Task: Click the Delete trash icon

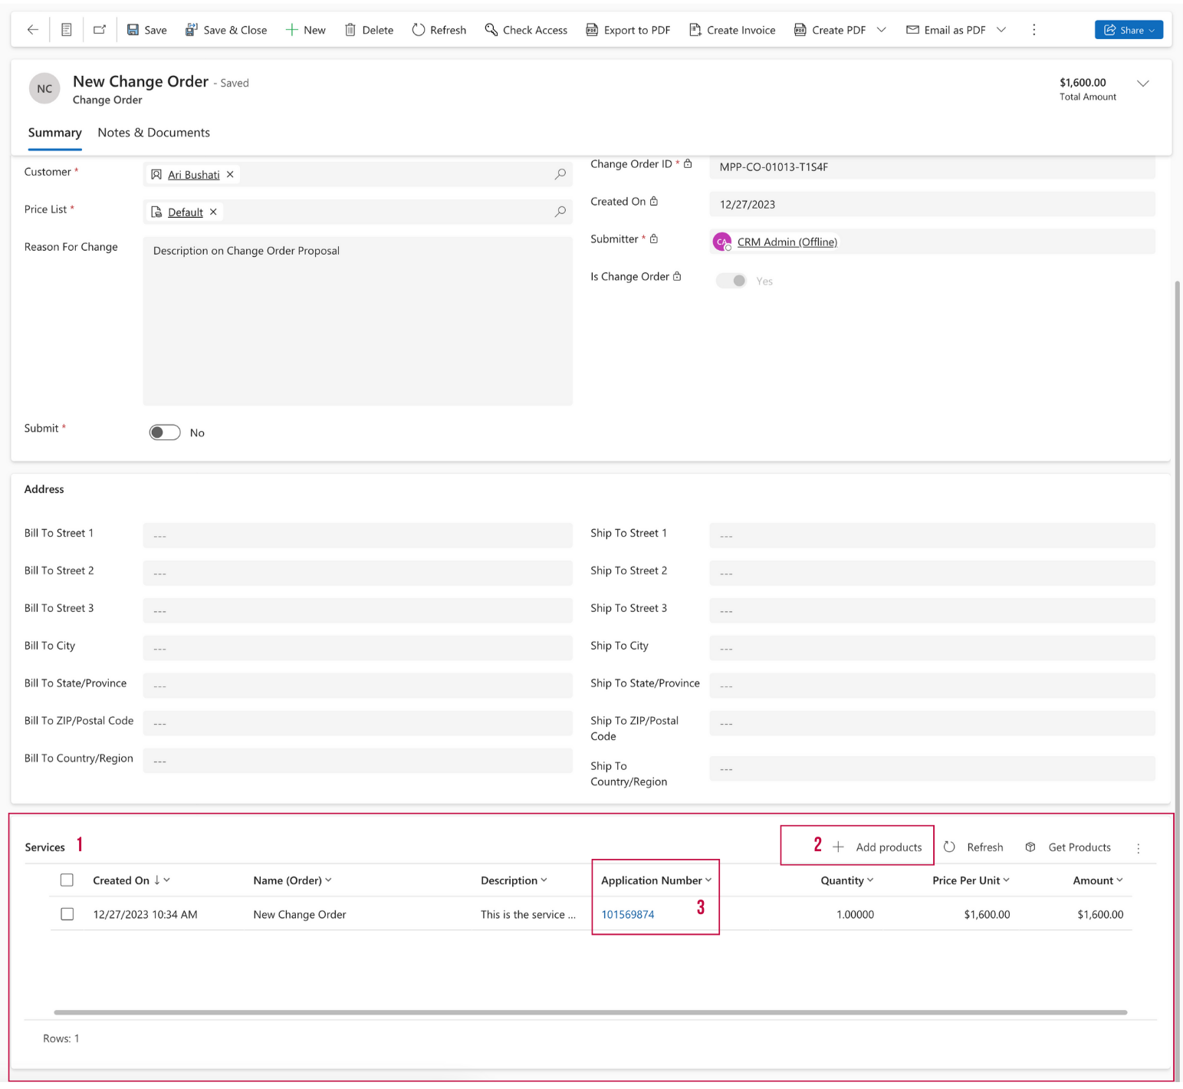Action: [x=350, y=30]
